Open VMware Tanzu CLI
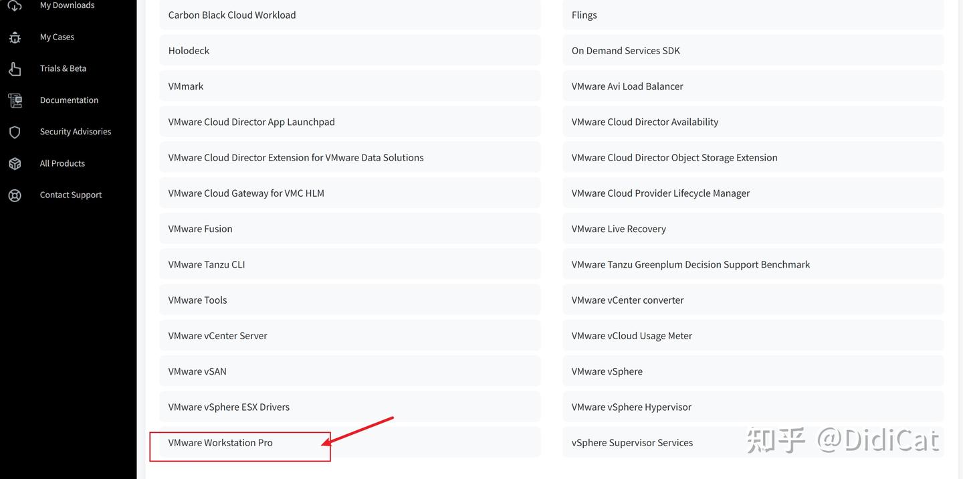This screenshot has height=479, width=963. [x=350, y=264]
